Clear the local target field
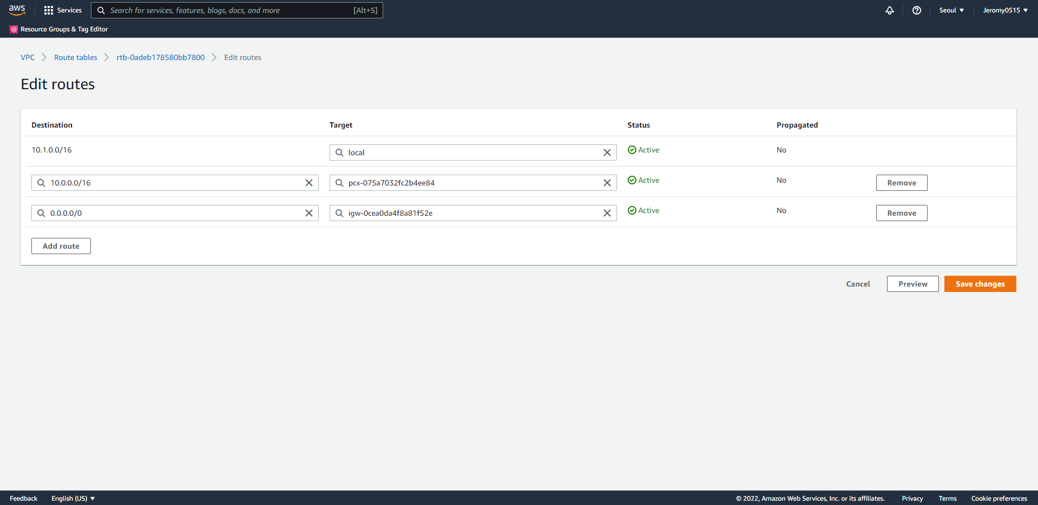1038x505 pixels. (607, 152)
